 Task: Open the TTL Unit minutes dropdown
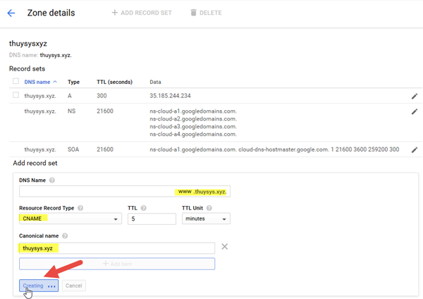206,219
